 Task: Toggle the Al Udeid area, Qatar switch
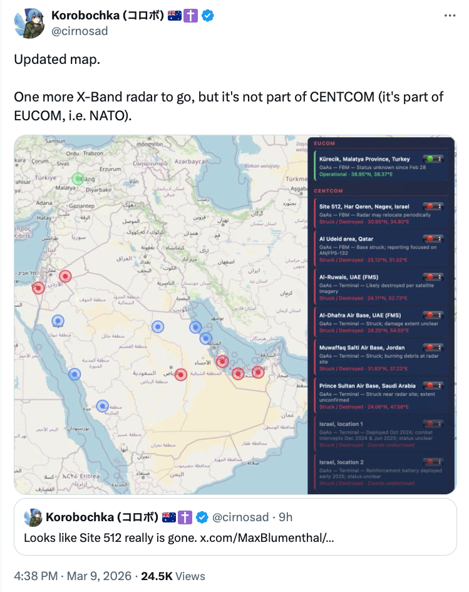coord(432,239)
